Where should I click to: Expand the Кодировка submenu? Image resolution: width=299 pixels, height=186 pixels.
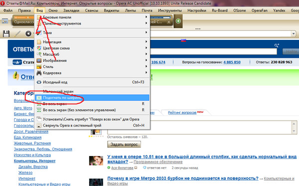pyautogui.click(x=146, y=72)
